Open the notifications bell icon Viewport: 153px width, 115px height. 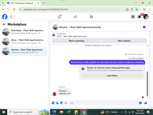click(x=140, y=17)
